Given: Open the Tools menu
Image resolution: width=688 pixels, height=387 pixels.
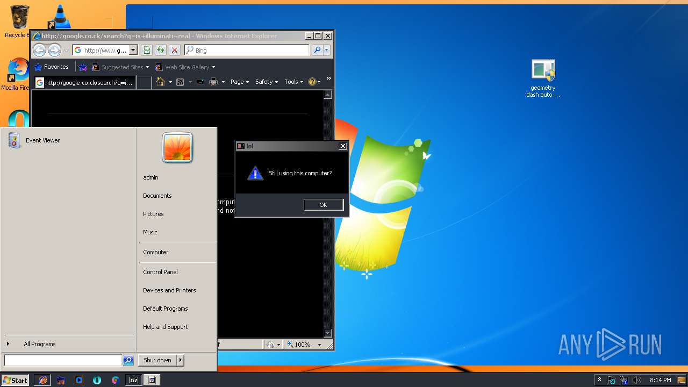Looking at the screenshot, I should tap(294, 82).
